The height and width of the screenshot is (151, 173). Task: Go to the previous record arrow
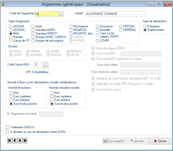click(x=15, y=141)
